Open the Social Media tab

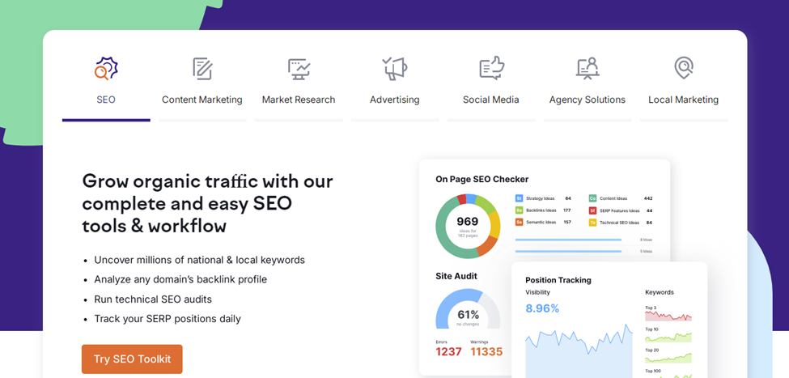pyautogui.click(x=490, y=100)
